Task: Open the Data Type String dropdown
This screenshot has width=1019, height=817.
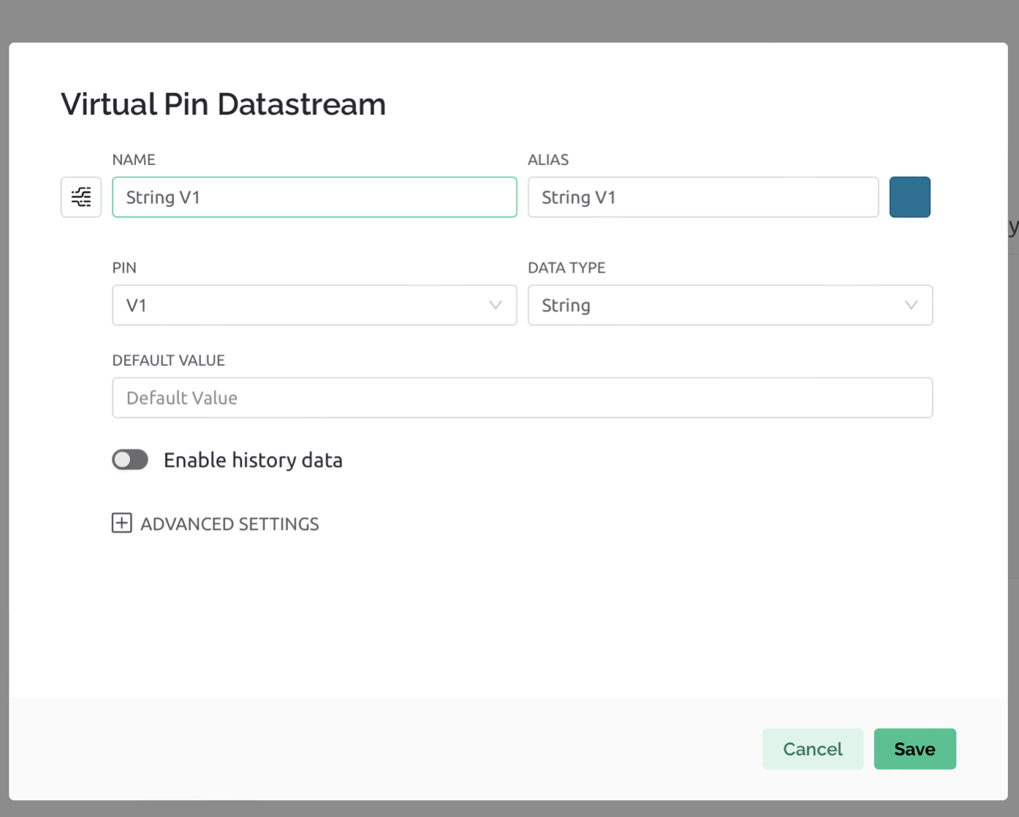Action: click(x=730, y=305)
